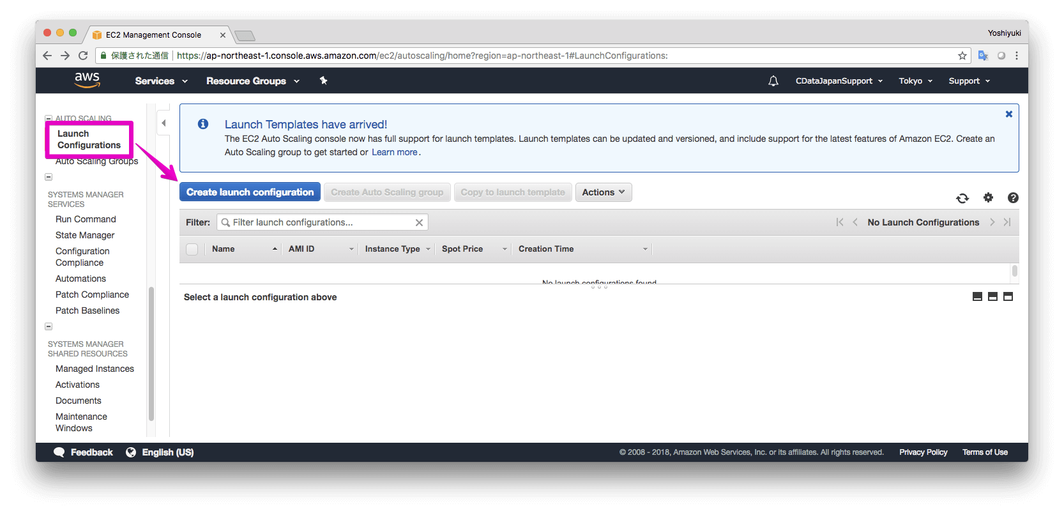Open Creation Time column dropdown arrow
Viewport: 1064px width, 513px height.
(x=645, y=249)
